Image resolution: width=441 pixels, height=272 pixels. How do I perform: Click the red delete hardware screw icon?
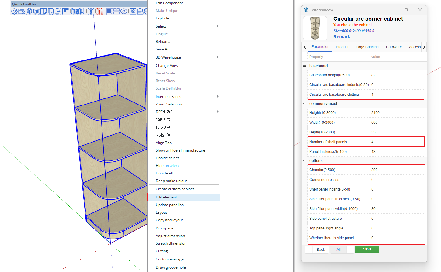(x=100, y=12)
